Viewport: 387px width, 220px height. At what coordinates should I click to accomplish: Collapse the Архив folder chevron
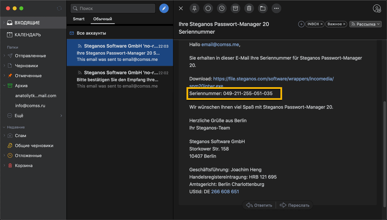[4, 86]
